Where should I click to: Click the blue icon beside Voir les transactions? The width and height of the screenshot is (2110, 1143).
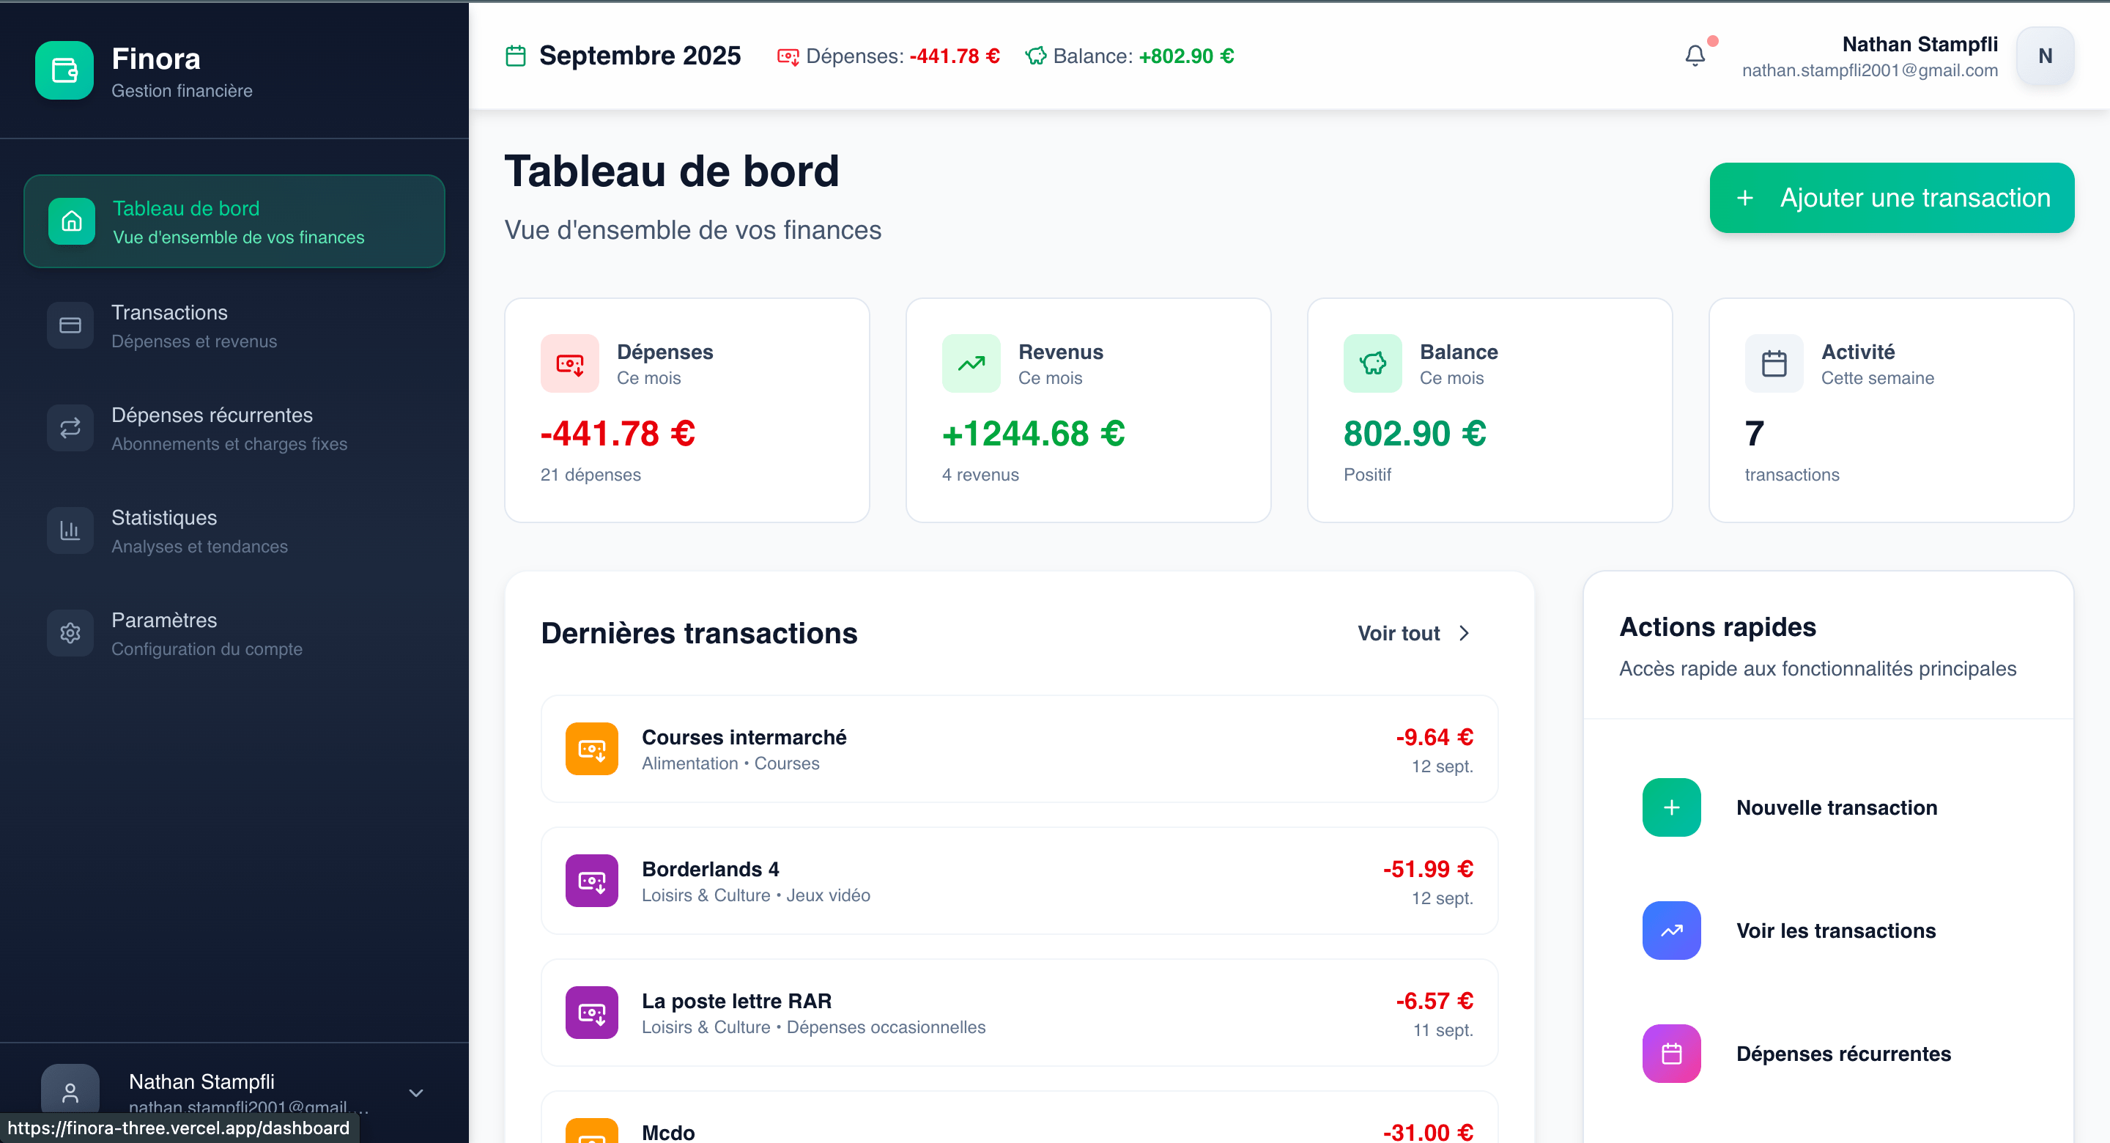(x=1671, y=930)
